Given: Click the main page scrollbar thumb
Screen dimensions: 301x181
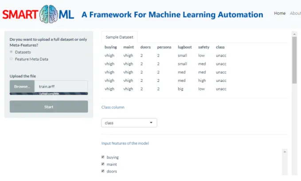Looking at the screenshot, I should coord(294,60).
